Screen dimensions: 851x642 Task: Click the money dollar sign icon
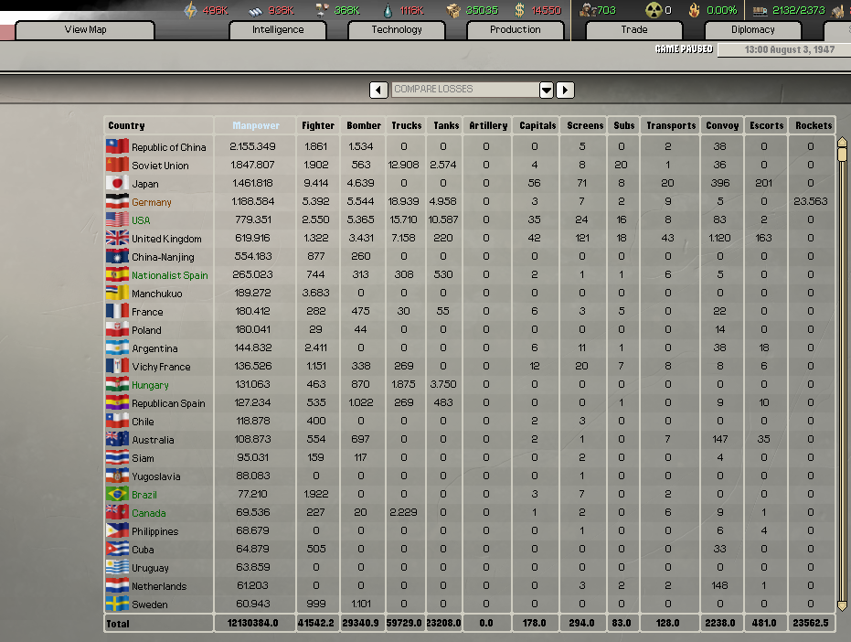coord(519,10)
